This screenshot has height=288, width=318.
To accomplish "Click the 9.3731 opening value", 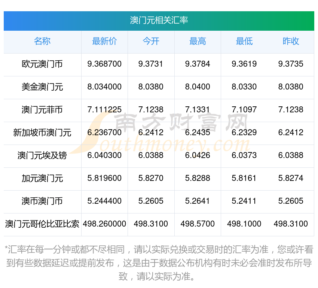I will click(151, 64).
